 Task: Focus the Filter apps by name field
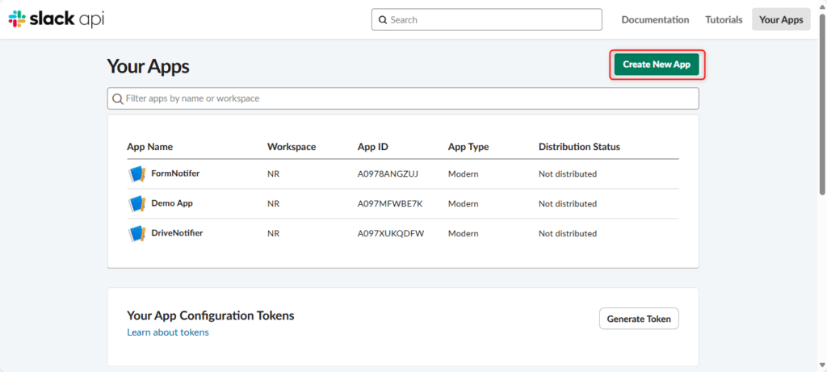(x=403, y=98)
